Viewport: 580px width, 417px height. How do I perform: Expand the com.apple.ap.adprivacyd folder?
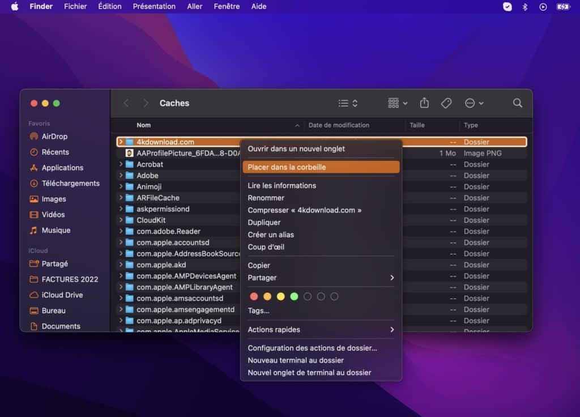point(121,321)
